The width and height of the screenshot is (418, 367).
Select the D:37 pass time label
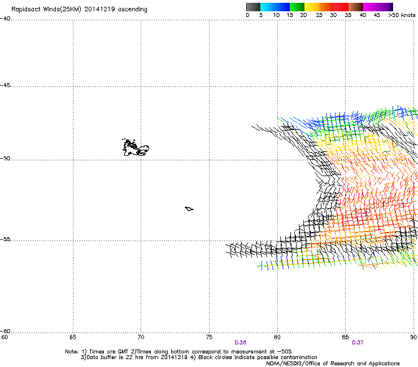(x=358, y=343)
